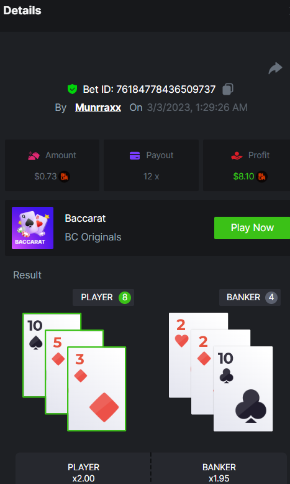Click the Banker score badge 4
The image size is (290, 484).
(x=271, y=298)
